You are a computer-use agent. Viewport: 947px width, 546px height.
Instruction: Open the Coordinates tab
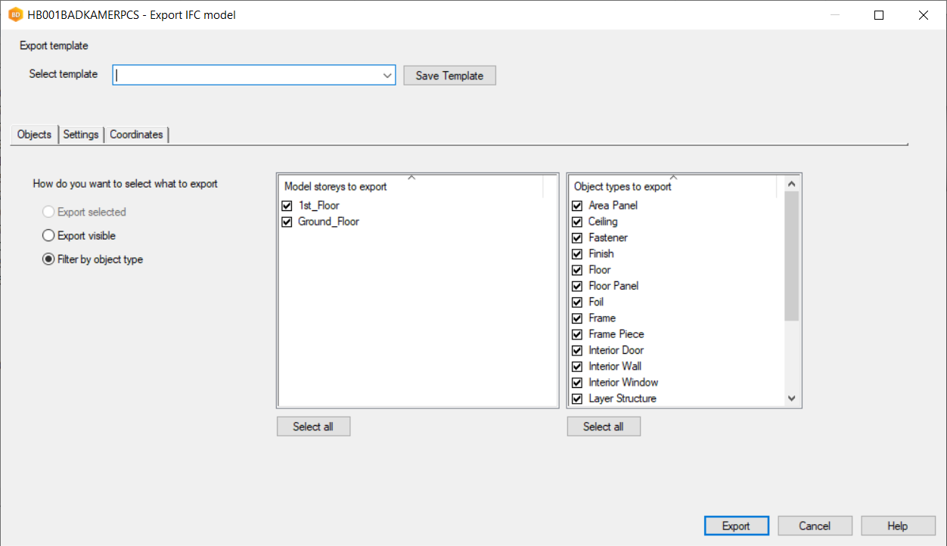click(x=136, y=135)
